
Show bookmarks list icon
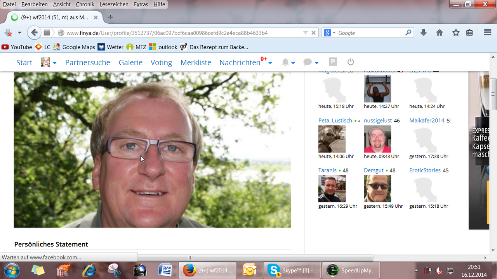coord(469,33)
